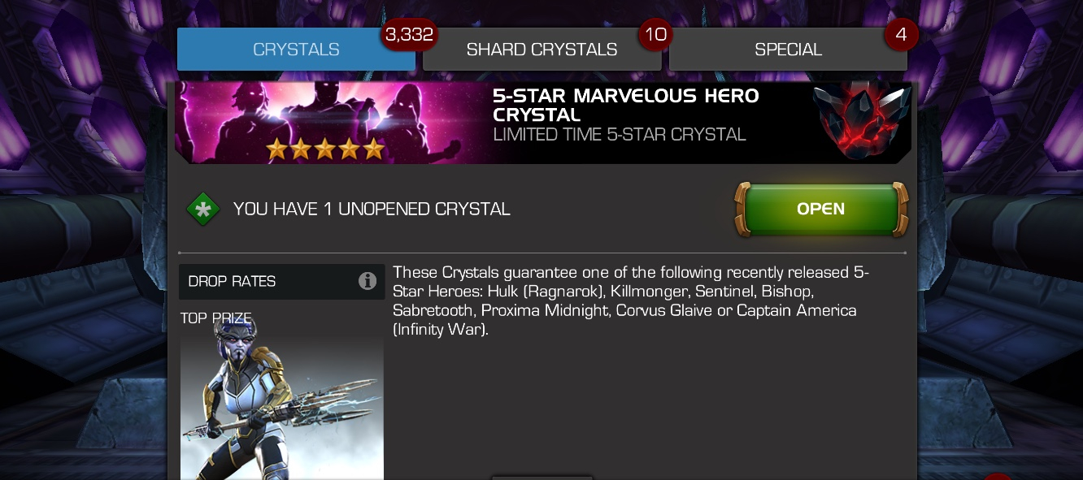This screenshot has width=1083, height=480.
Task: Click the crystal heroes description text
Action: point(631,301)
